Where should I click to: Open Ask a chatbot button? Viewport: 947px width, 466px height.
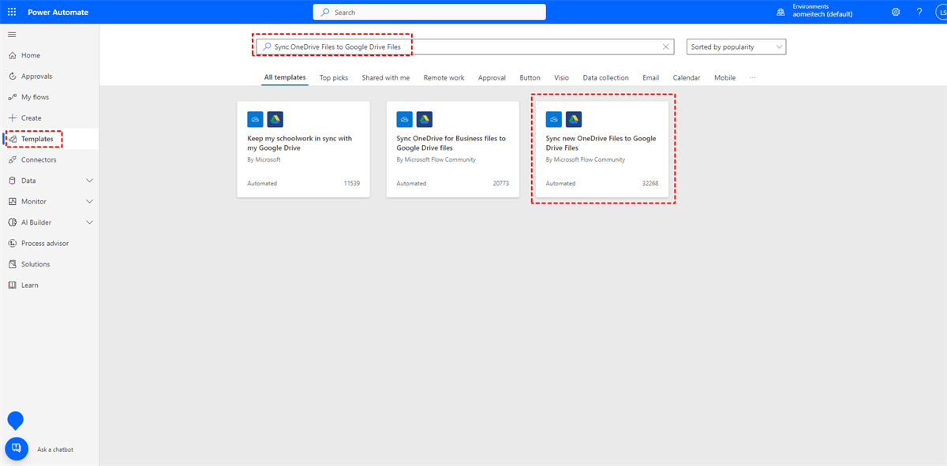pyautogui.click(x=17, y=449)
